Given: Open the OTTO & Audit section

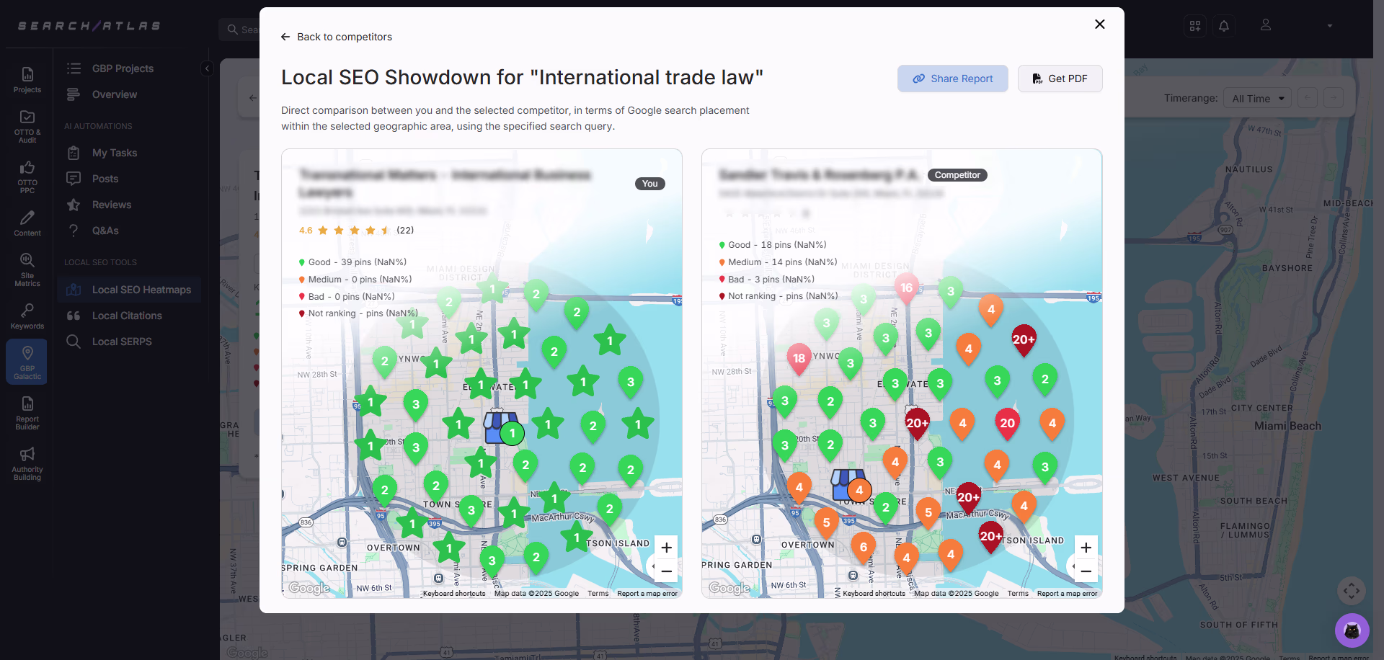Looking at the screenshot, I should point(27,126).
